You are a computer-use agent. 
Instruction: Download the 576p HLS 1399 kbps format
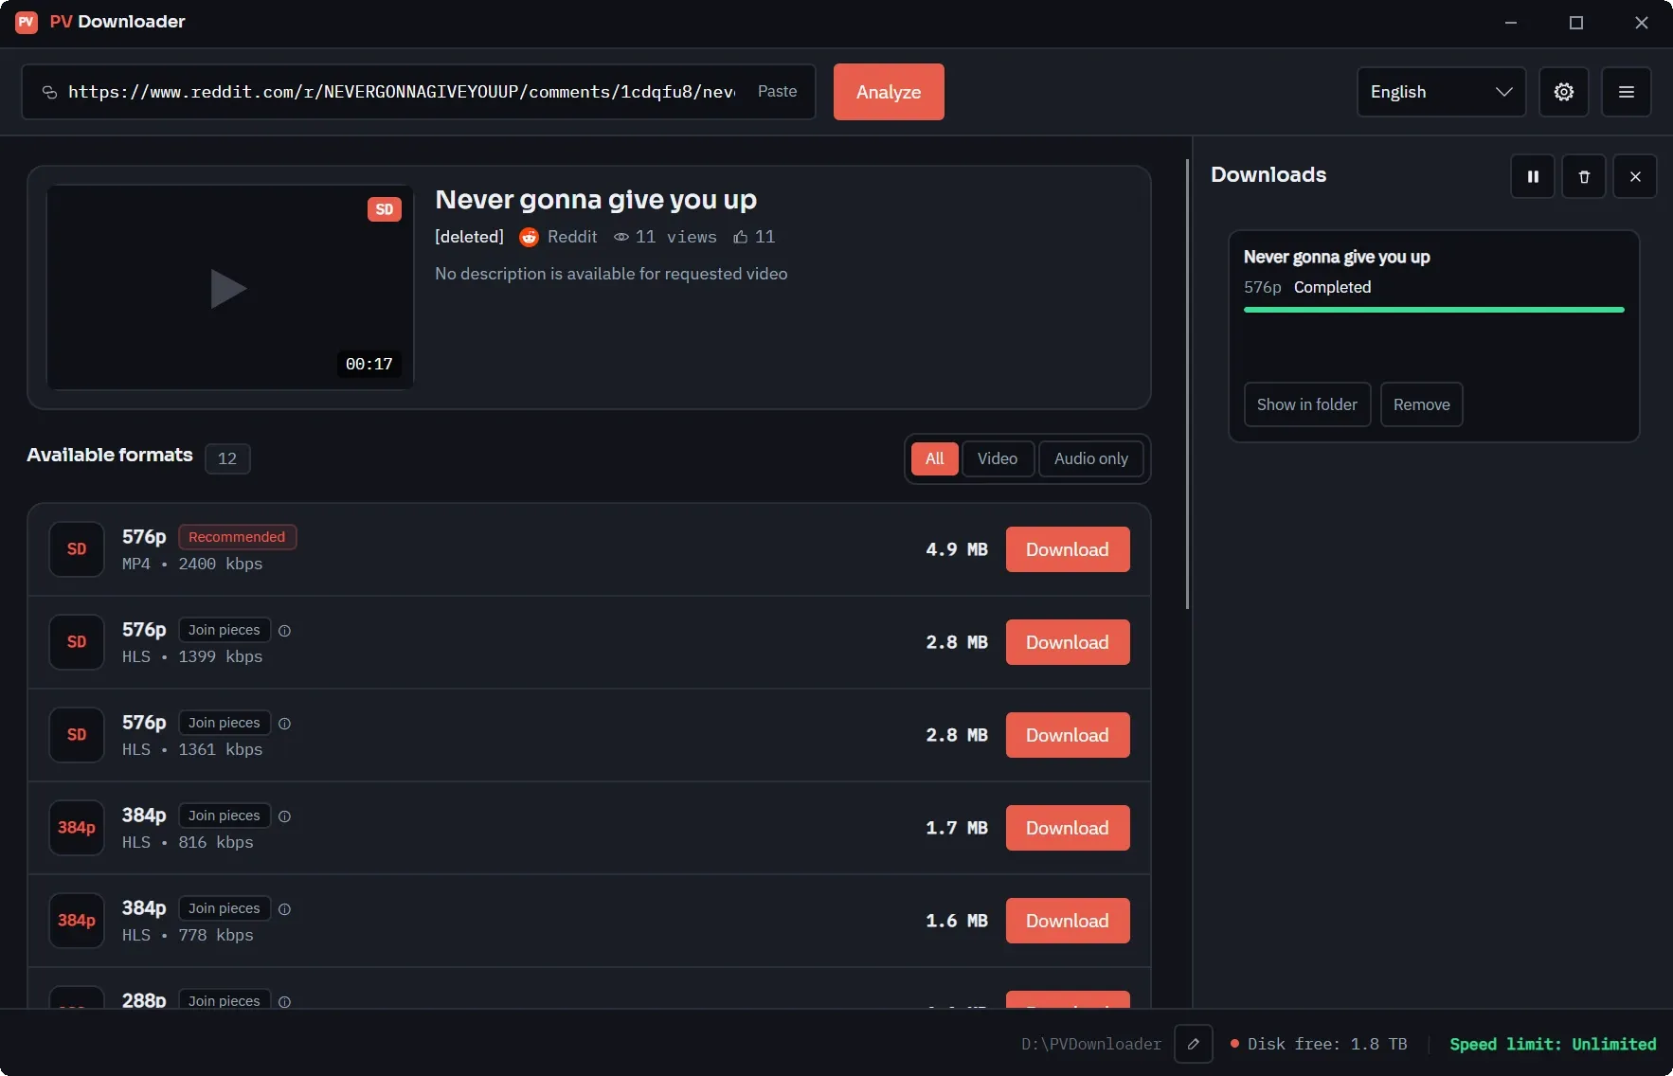(x=1068, y=642)
